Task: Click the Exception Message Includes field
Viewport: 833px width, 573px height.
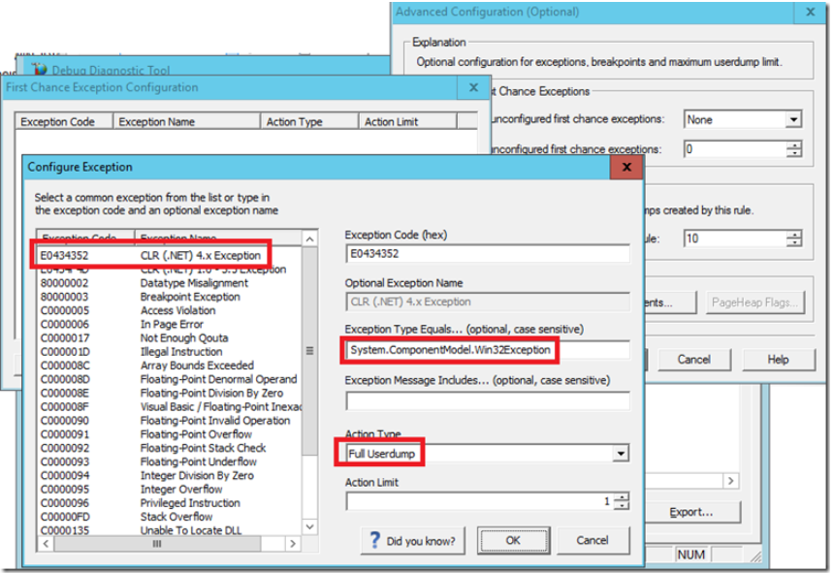Action: [x=487, y=400]
